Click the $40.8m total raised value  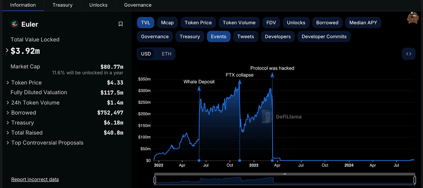coord(113,133)
